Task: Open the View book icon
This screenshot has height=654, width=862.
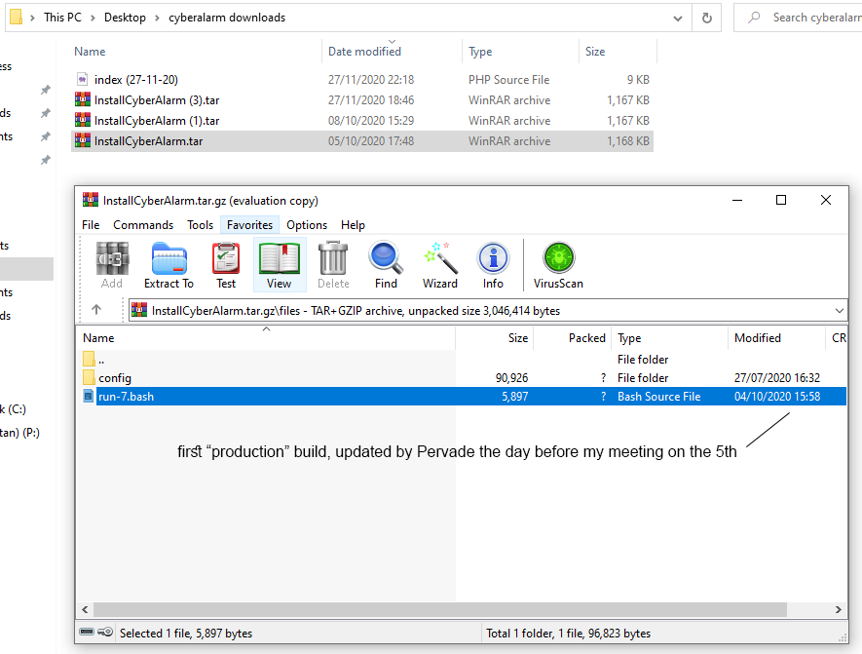Action: tap(279, 264)
